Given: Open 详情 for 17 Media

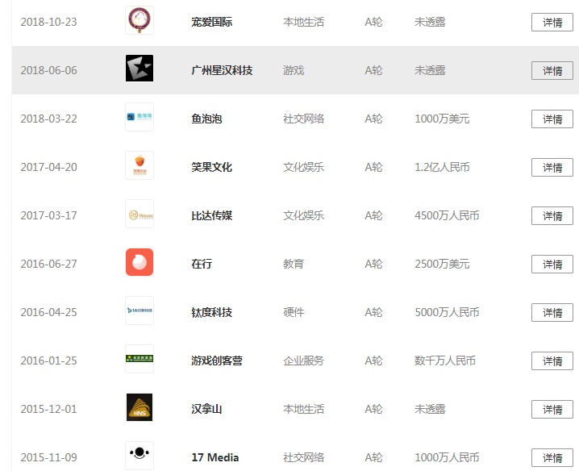Looking at the screenshot, I should (552, 458).
